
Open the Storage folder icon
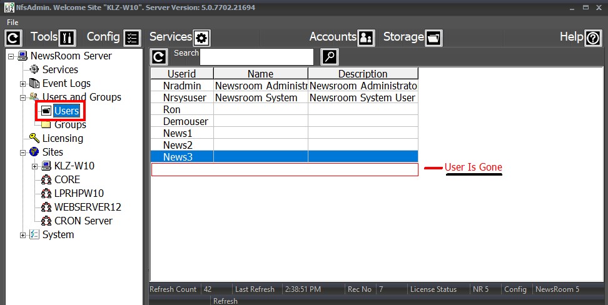433,38
